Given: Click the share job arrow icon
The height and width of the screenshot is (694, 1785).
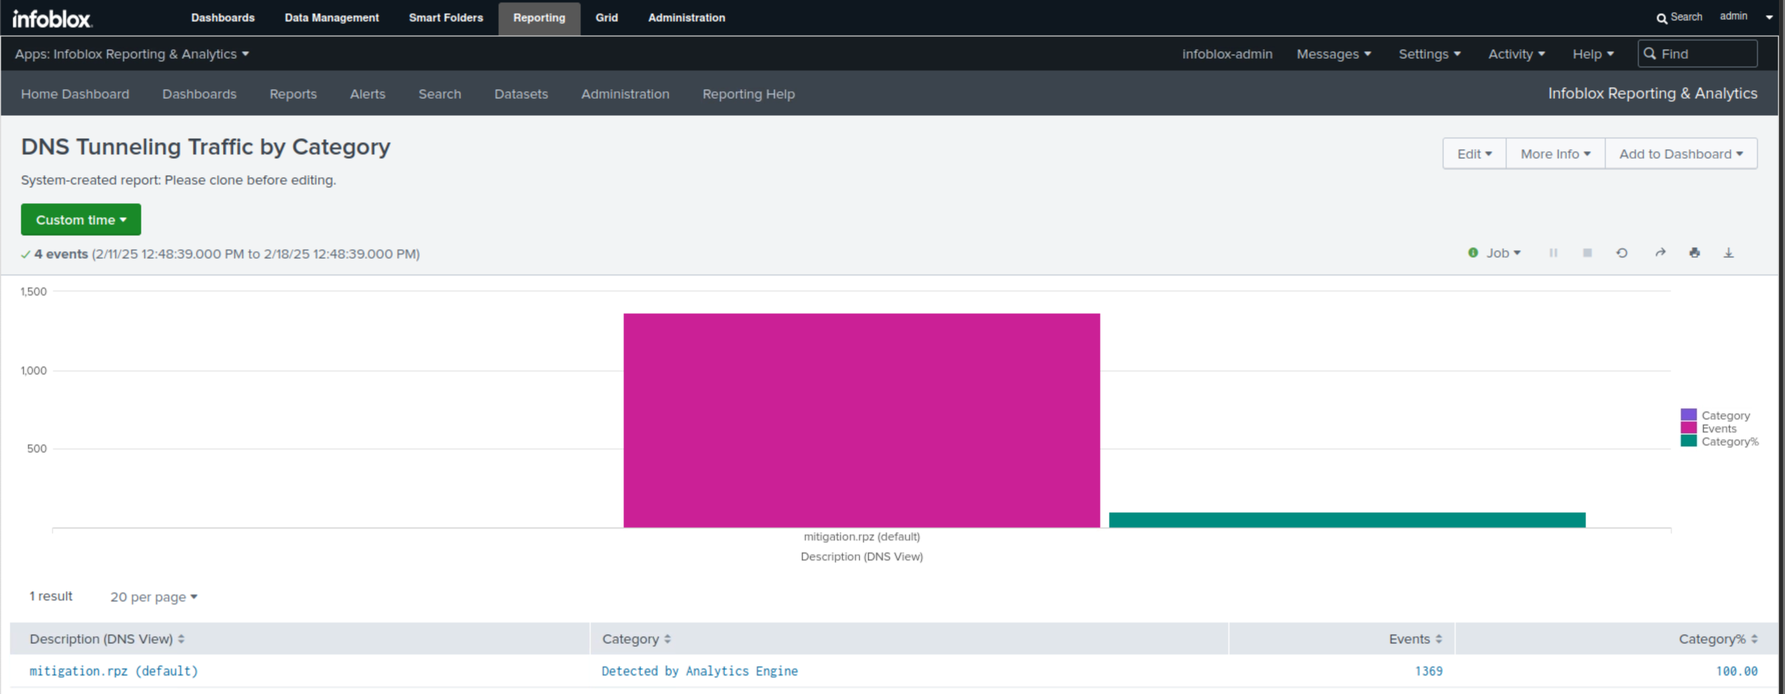Looking at the screenshot, I should [x=1660, y=252].
